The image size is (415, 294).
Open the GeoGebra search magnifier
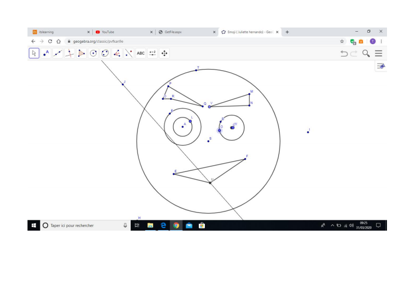tap(366, 53)
